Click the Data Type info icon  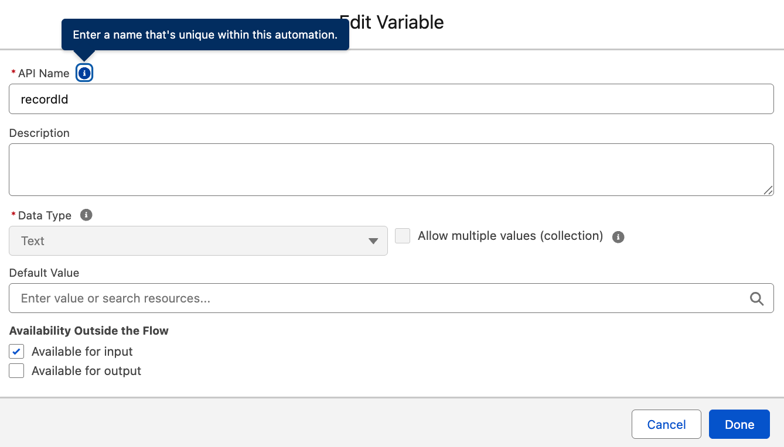click(86, 215)
